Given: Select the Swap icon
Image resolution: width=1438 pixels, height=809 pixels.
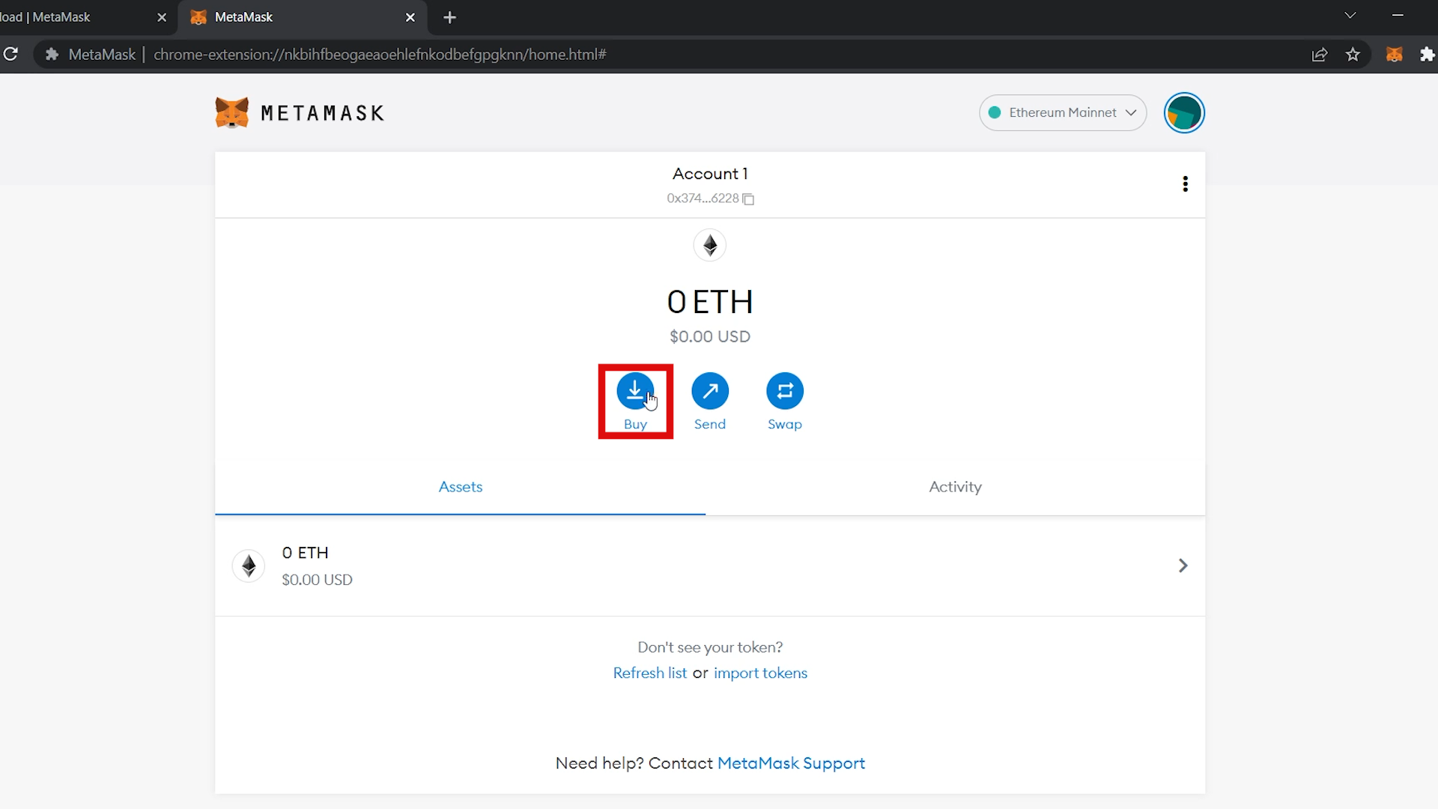Looking at the screenshot, I should click(784, 390).
